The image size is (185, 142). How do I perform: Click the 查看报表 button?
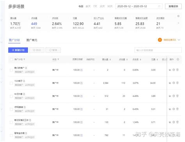(173, 6)
